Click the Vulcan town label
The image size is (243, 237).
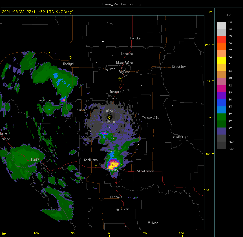tap(153, 223)
